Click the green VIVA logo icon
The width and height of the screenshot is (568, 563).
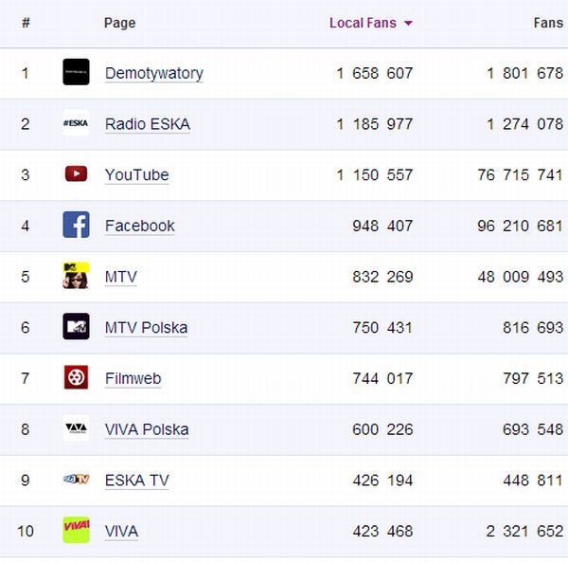point(76,530)
